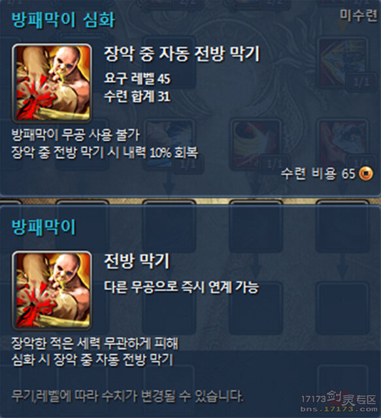Select faded skill node directly above the coin
381x418 pixels.
[x=343, y=144]
